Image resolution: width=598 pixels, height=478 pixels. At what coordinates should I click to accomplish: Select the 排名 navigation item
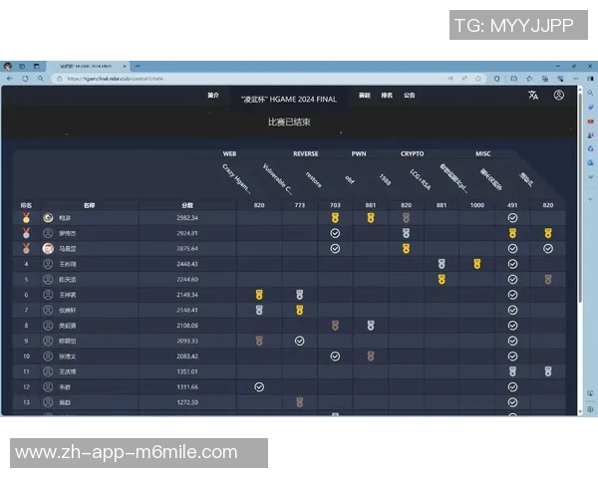pyautogui.click(x=387, y=96)
